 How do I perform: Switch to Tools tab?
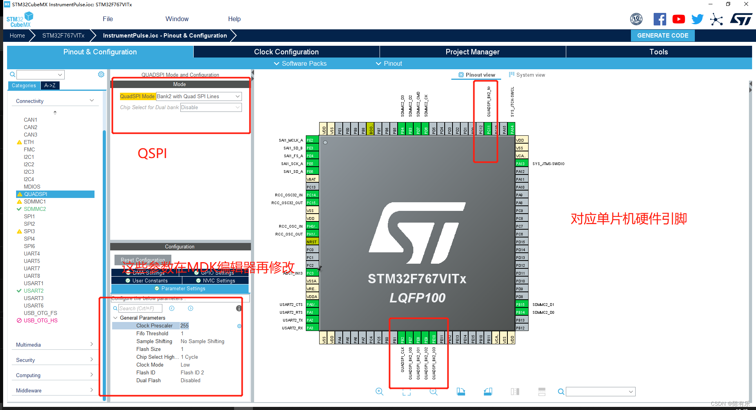click(659, 52)
